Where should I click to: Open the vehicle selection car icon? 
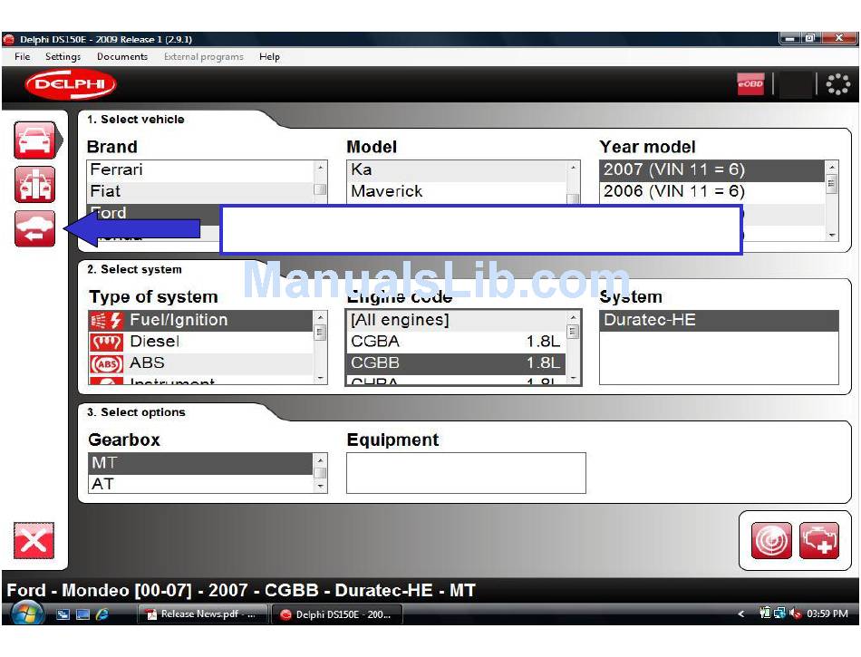click(34, 140)
